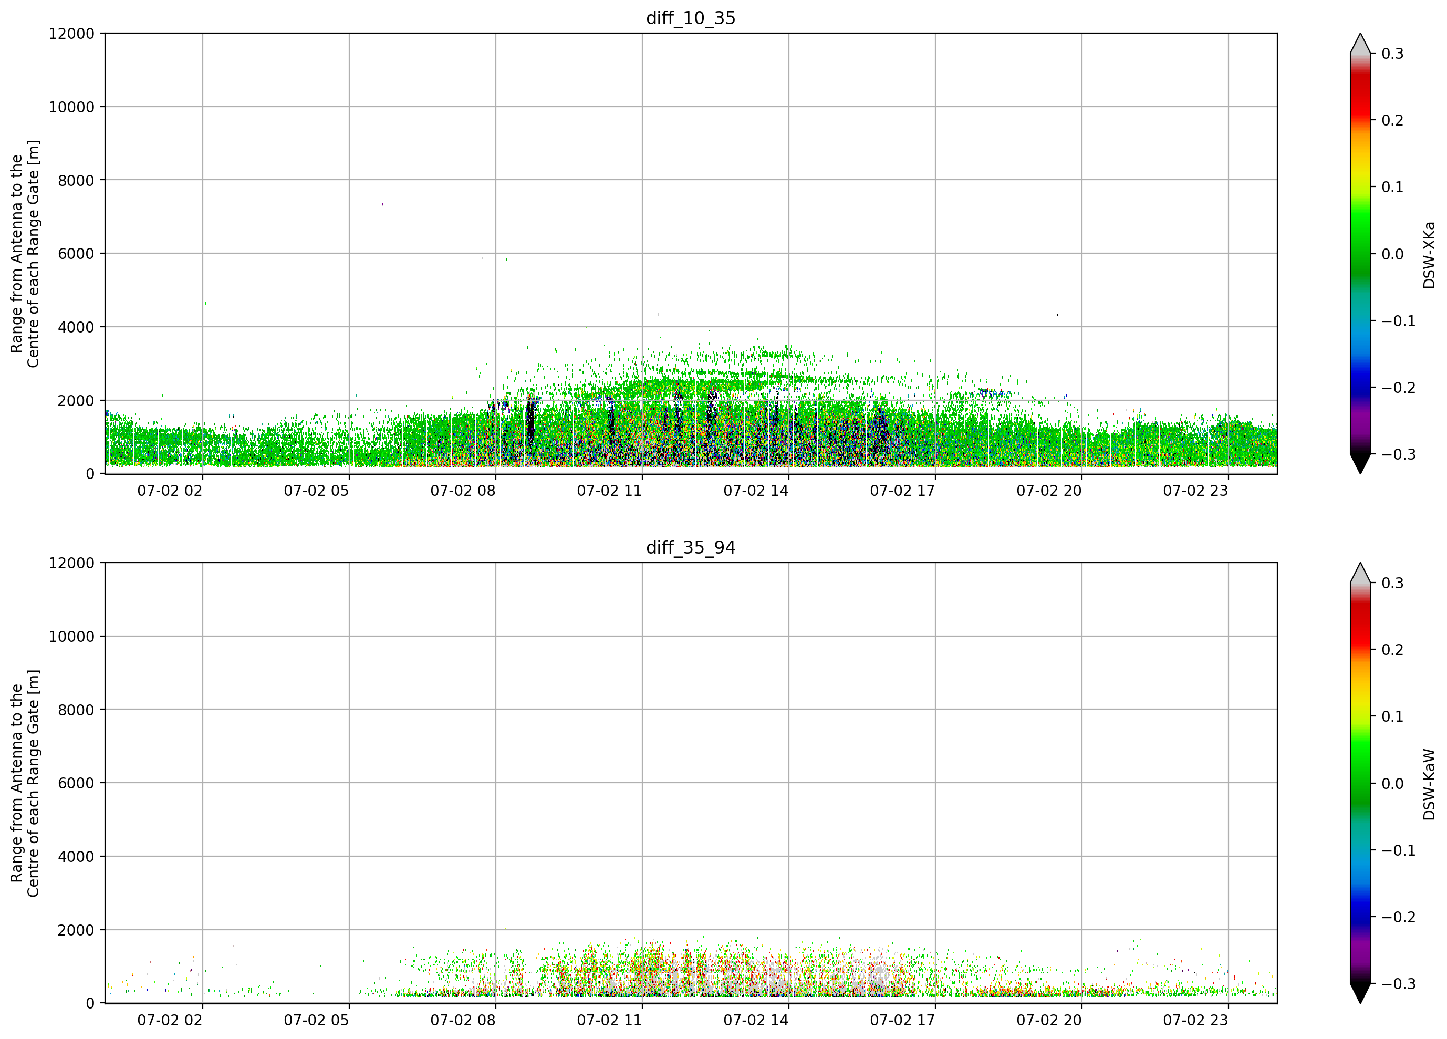Click the black lower arrow of DSW-XKa colorbar
Image resolution: width=1447 pixels, height=1039 pixels.
point(1360,462)
